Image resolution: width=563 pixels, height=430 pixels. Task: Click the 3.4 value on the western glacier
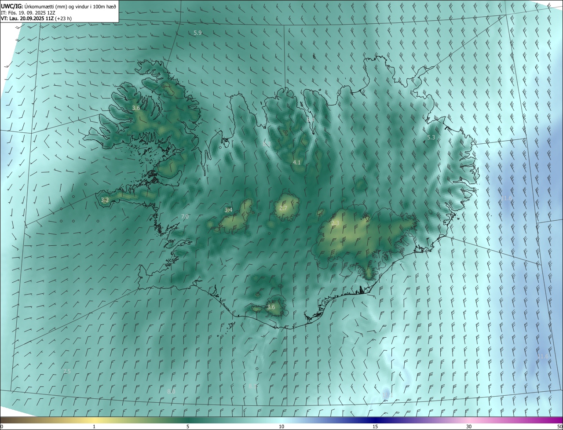(228, 210)
